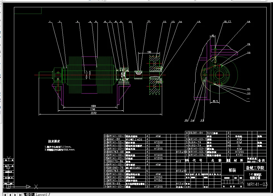The width and height of the screenshot is (273, 196).
Task: Select the 部装 title block text
Action: coord(232,170)
